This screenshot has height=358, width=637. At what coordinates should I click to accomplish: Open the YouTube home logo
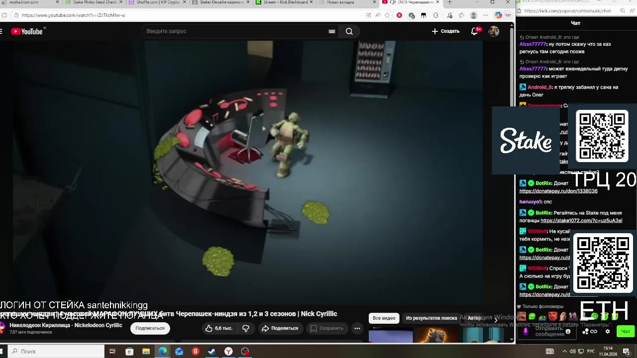27,31
